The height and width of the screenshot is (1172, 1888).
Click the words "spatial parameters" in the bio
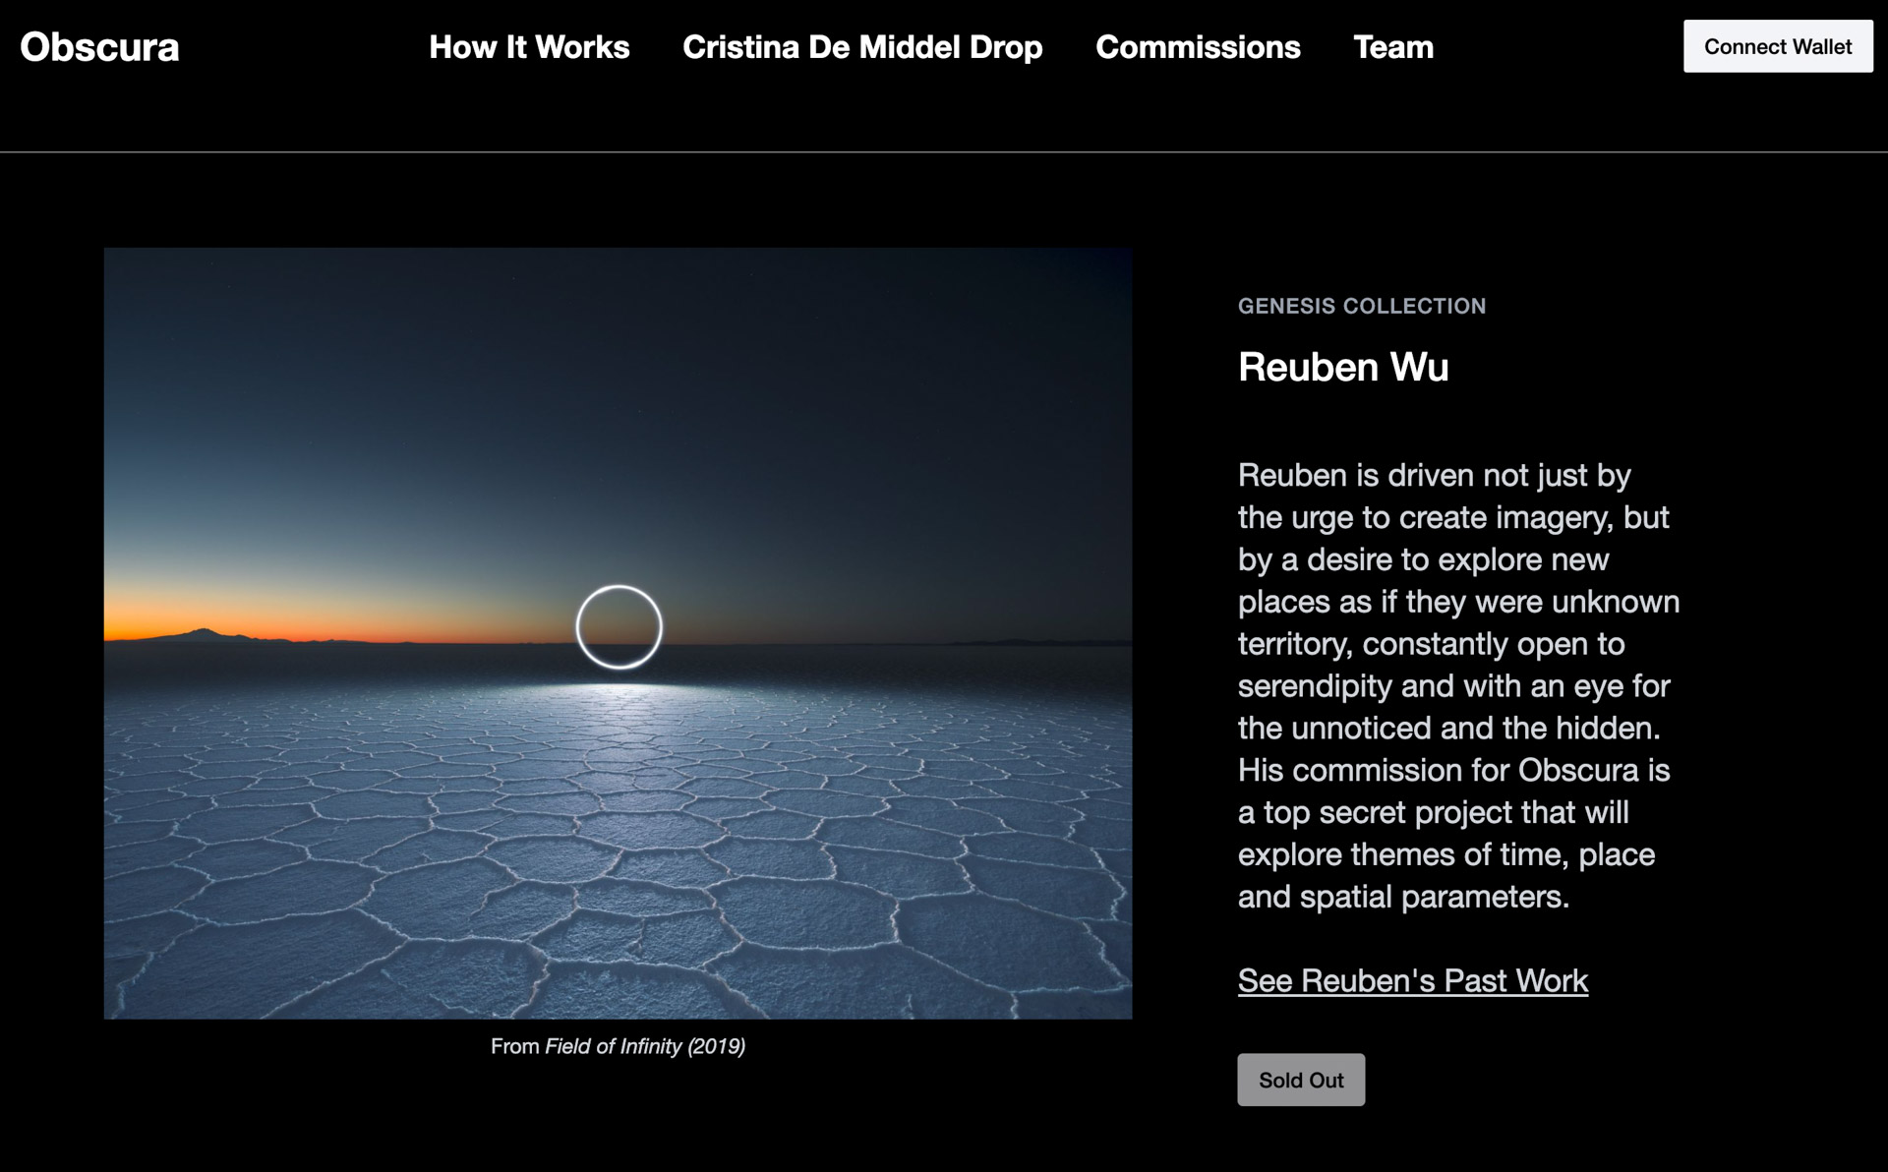tap(1435, 897)
